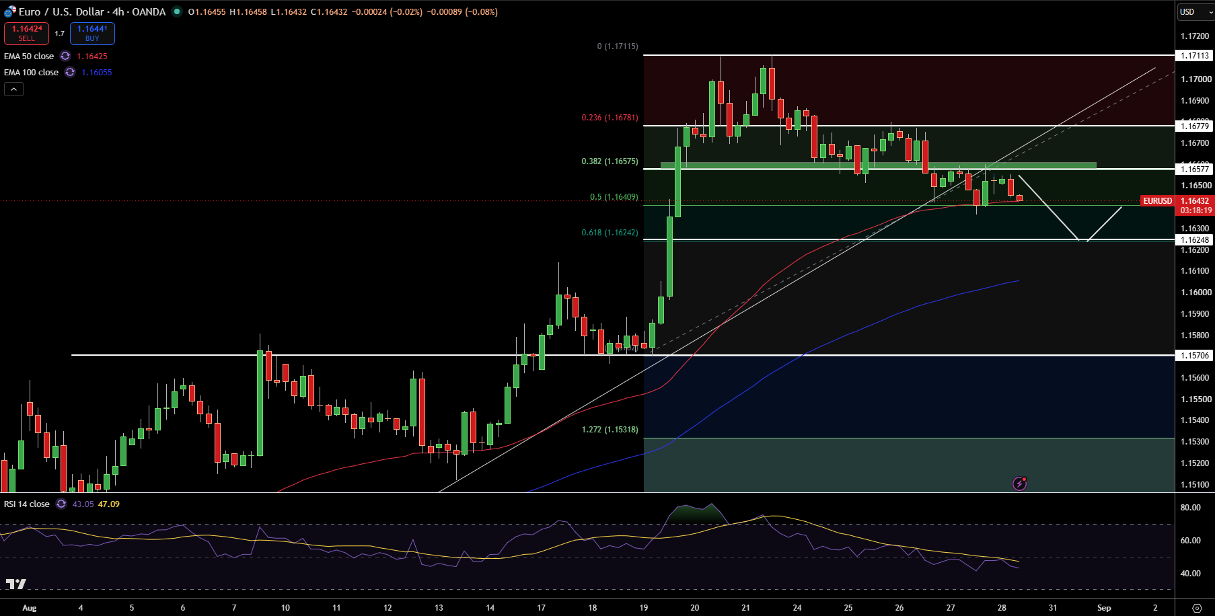Click the green market status dot

pyautogui.click(x=177, y=11)
